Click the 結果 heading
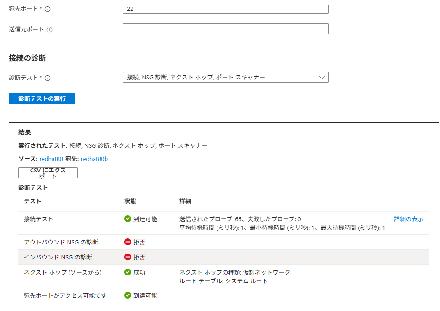The height and width of the screenshot is (311, 440). tap(25, 132)
